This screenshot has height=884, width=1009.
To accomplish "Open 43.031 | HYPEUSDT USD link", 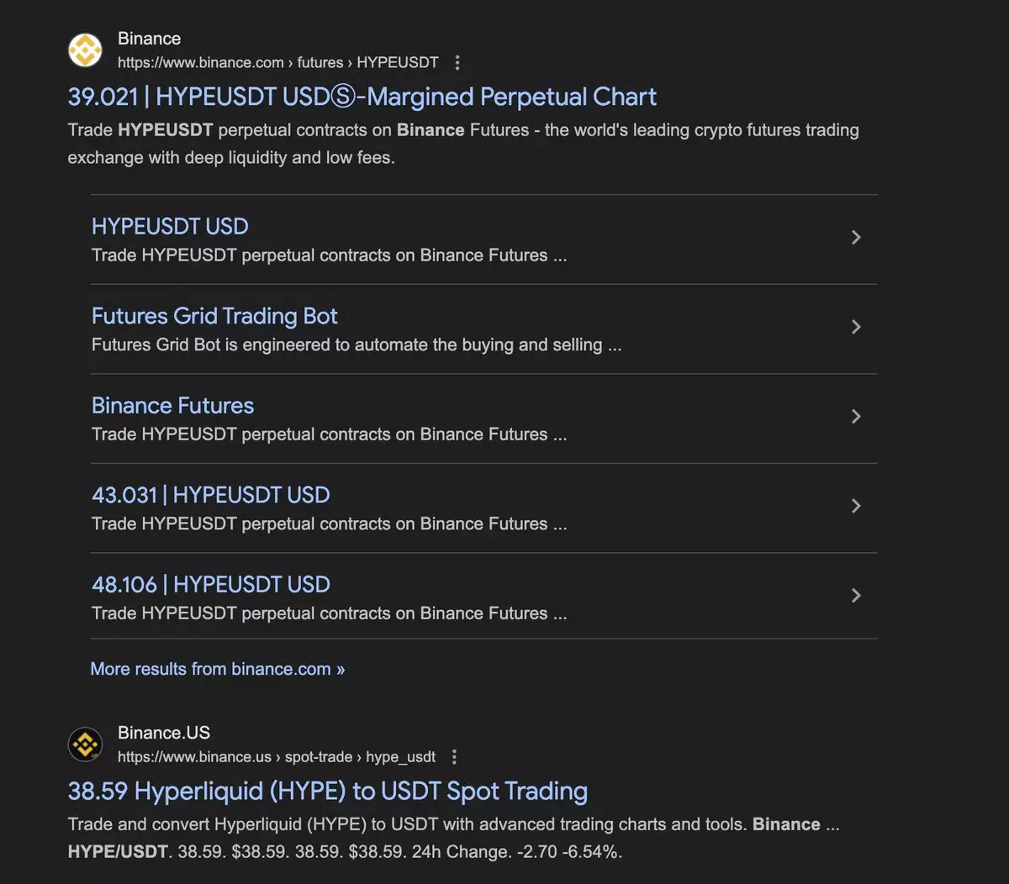I will point(210,496).
